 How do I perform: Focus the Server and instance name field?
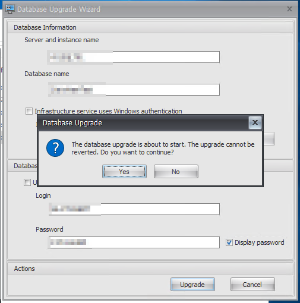point(134,57)
